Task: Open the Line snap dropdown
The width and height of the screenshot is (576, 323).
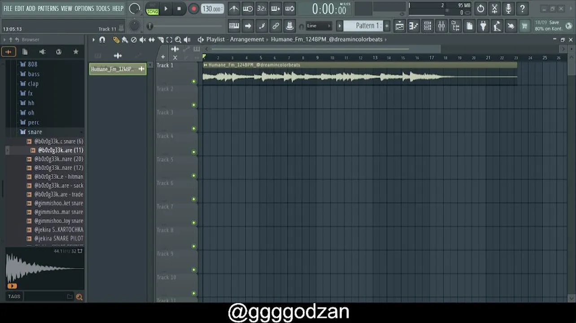Action: click(319, 26)
